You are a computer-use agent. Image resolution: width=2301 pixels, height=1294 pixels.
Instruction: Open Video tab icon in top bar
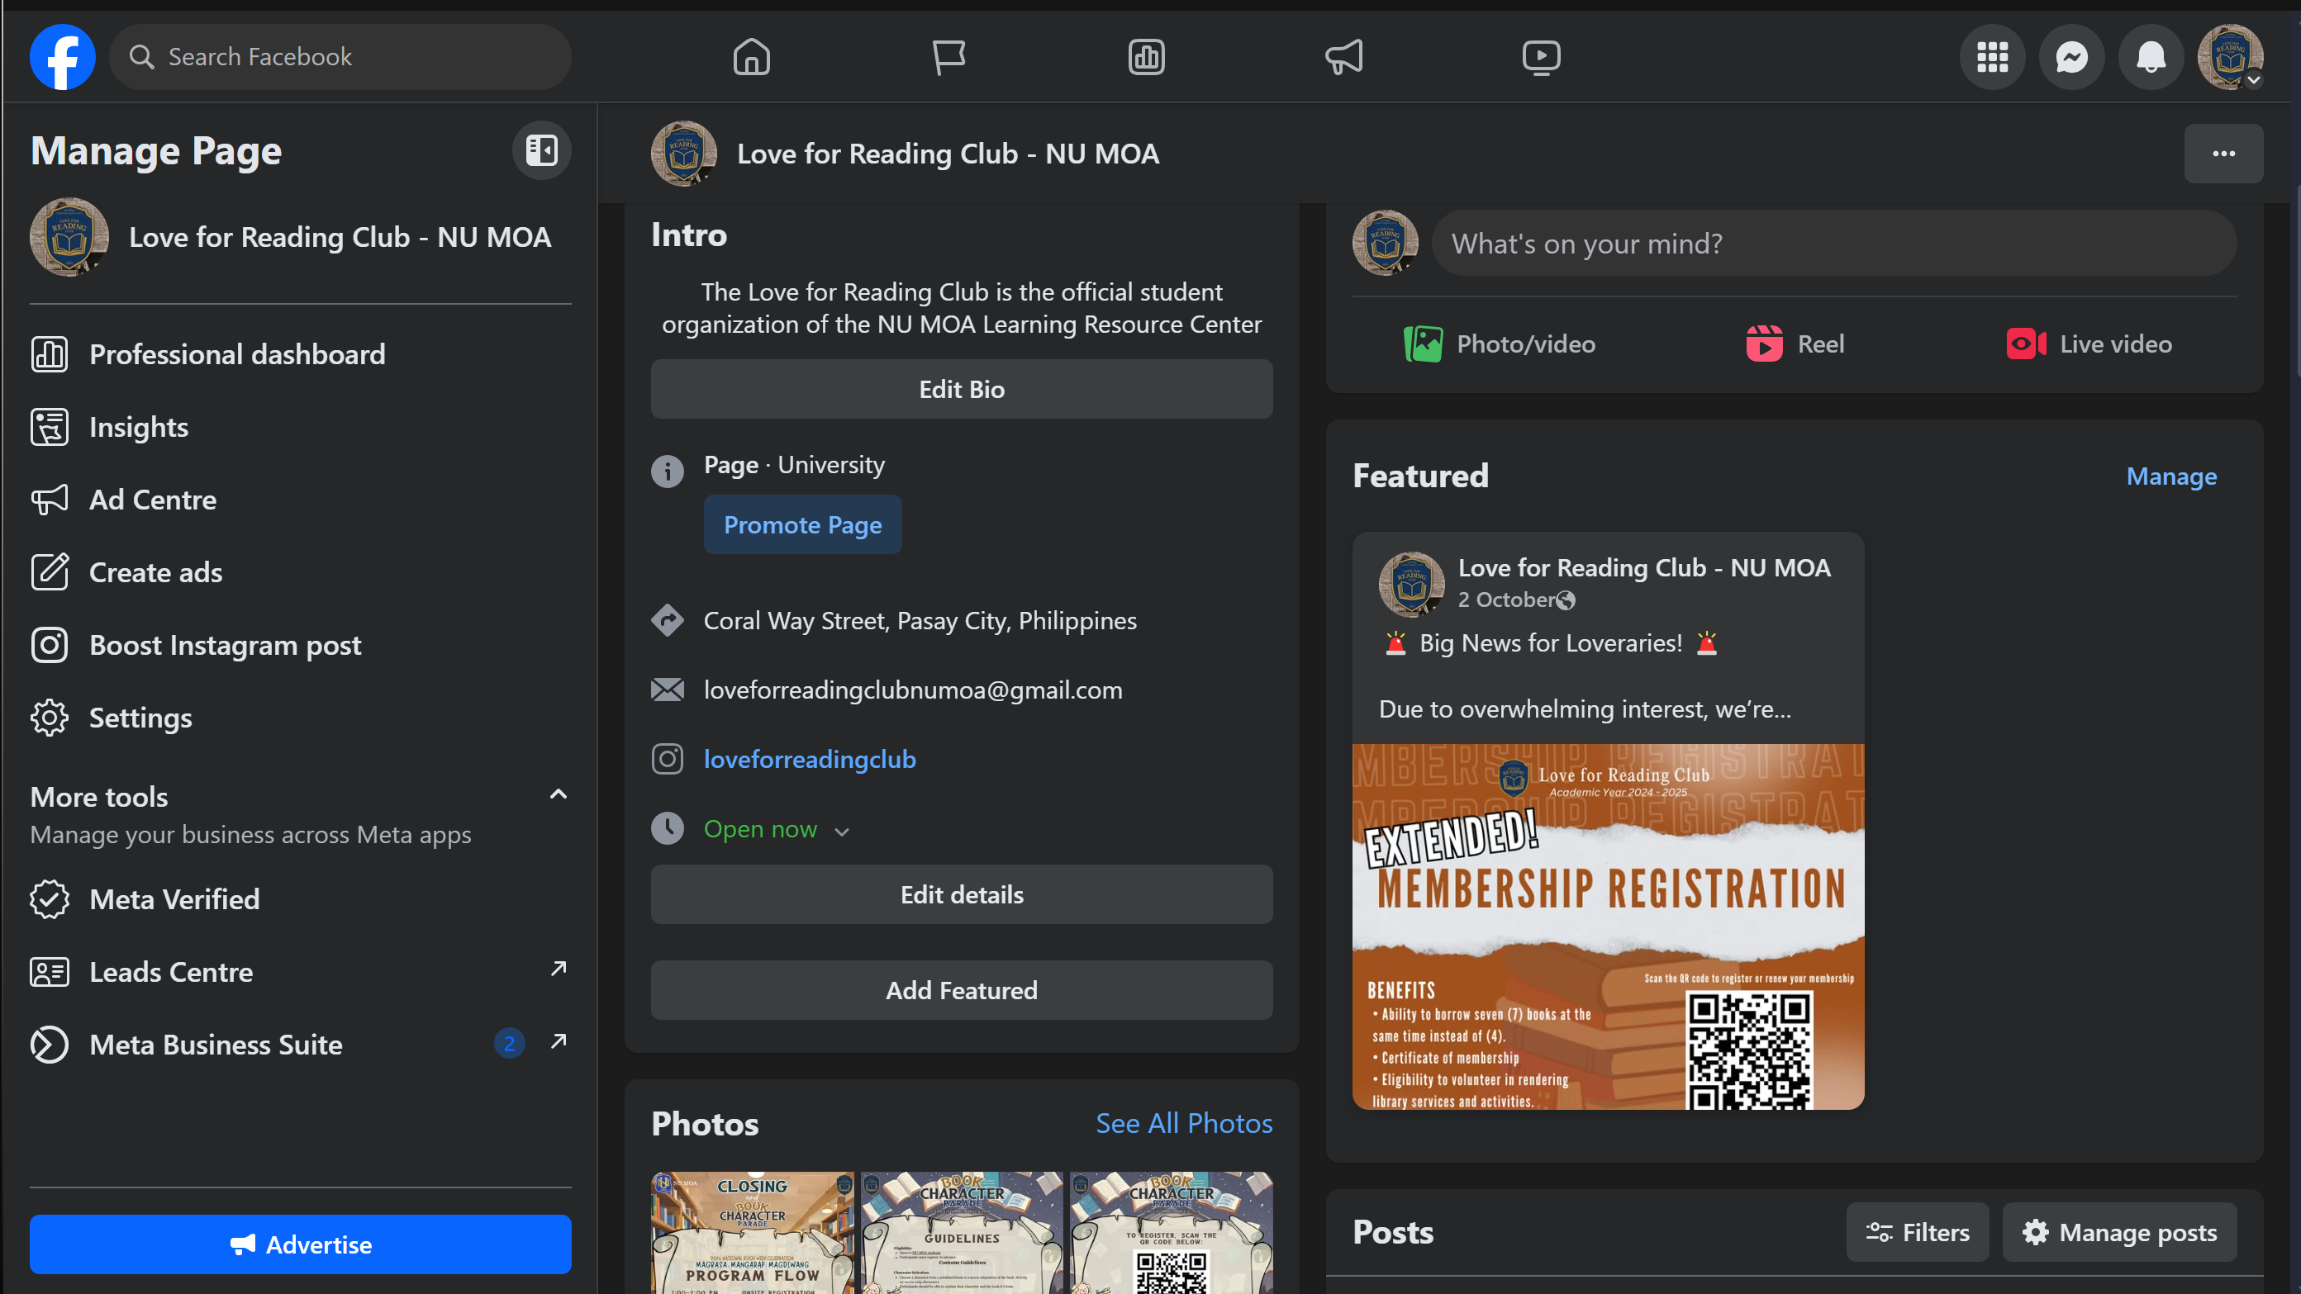(1541, 57)
